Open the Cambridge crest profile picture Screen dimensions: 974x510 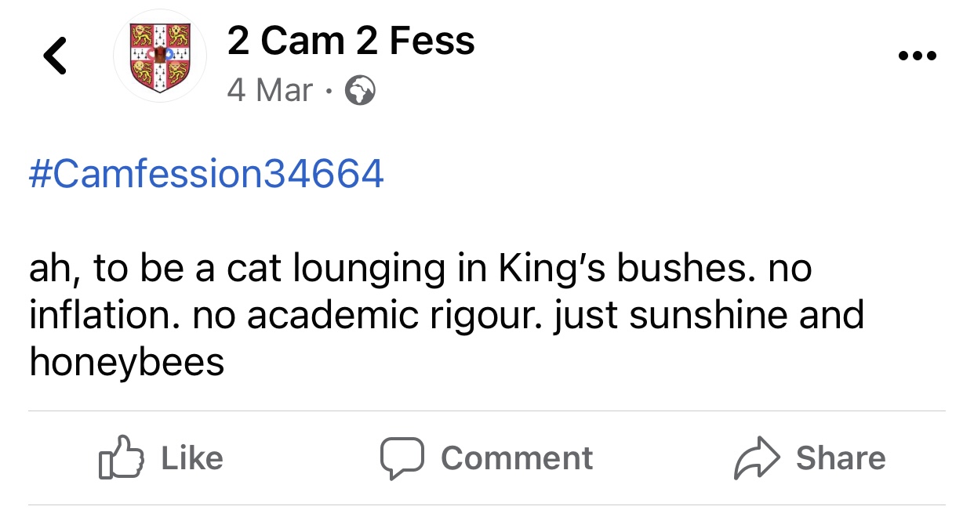[160, 56]
